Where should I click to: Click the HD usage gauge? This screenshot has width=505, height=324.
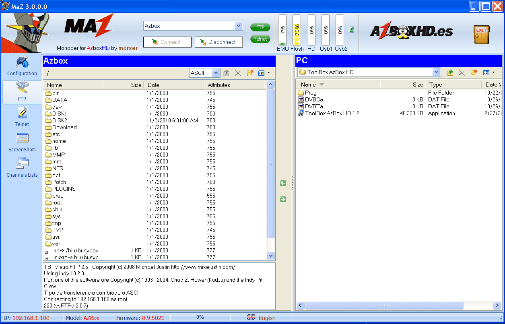point(311,30)
